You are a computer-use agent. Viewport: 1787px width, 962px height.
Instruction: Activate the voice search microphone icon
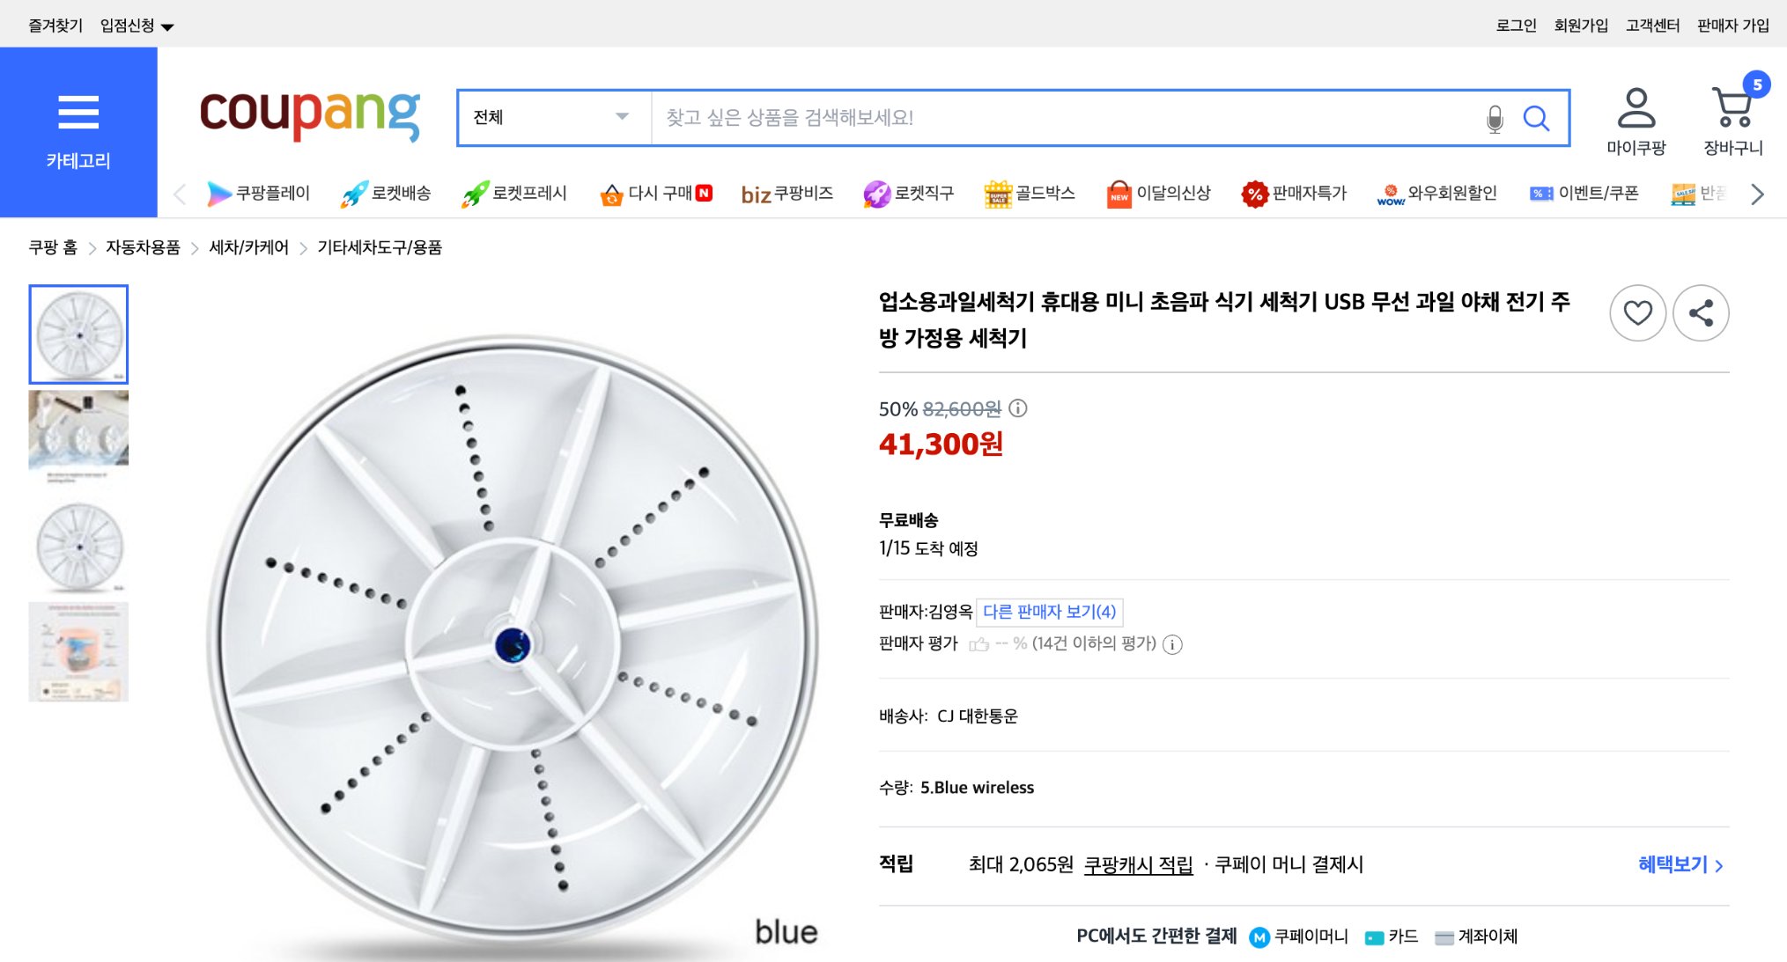[1493, 117]
